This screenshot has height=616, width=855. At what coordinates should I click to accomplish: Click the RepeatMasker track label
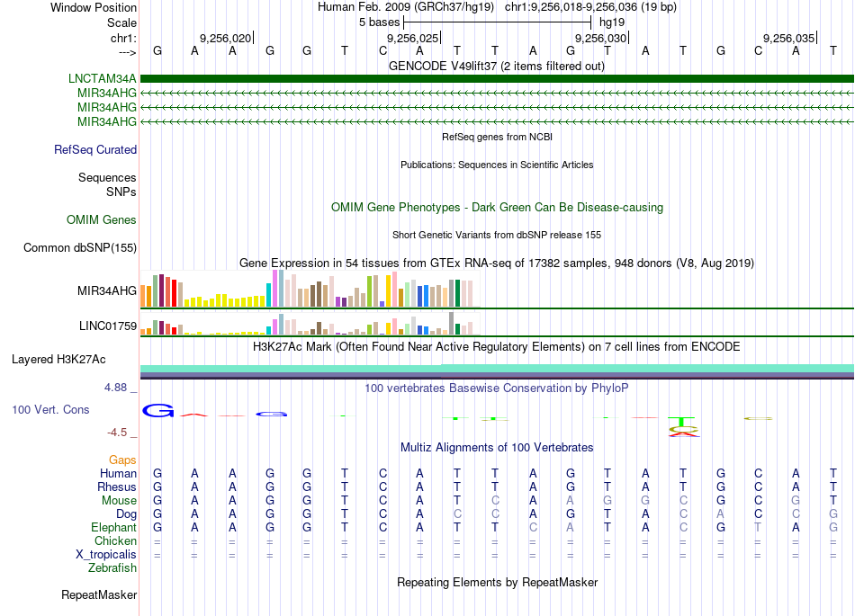pyautogui.click(x=99, y=594)
